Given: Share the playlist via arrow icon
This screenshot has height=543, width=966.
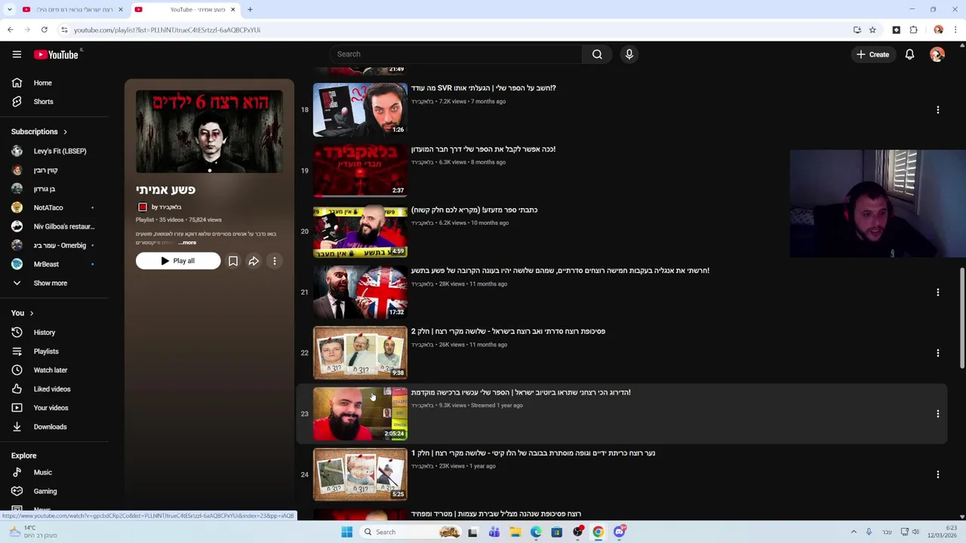Looking at the screenshot, I should 254,261.
